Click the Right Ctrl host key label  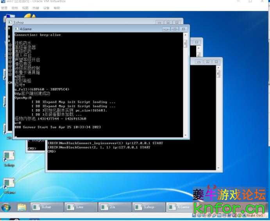255,215
